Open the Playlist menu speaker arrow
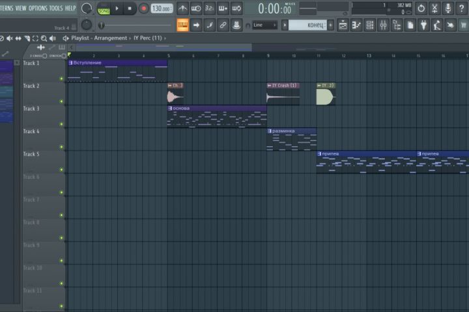469x312 pixels. tap(66, 38)
